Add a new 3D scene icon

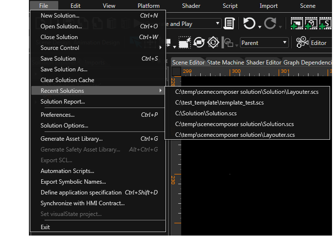pos(311,23)
